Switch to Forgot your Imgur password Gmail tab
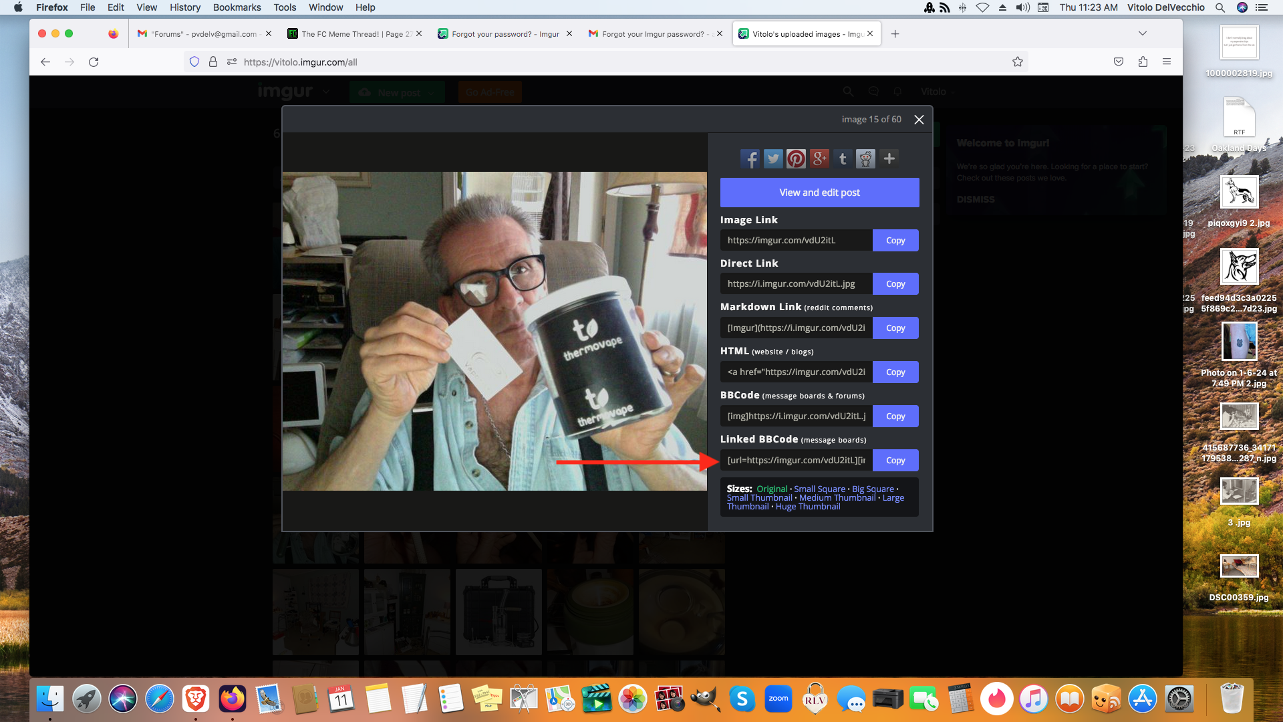 pyautogui.click(x=655, y=34)
